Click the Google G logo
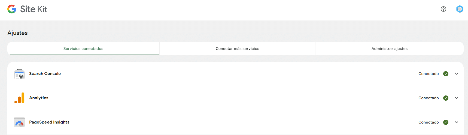 12,9
